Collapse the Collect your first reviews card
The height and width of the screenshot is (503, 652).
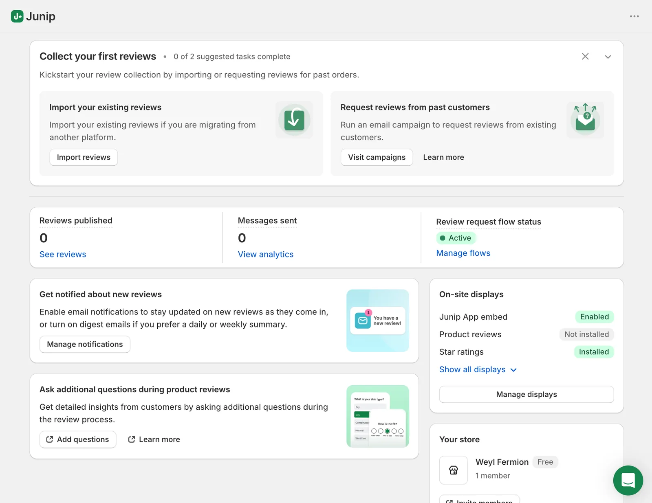click(x=608, y=57)
